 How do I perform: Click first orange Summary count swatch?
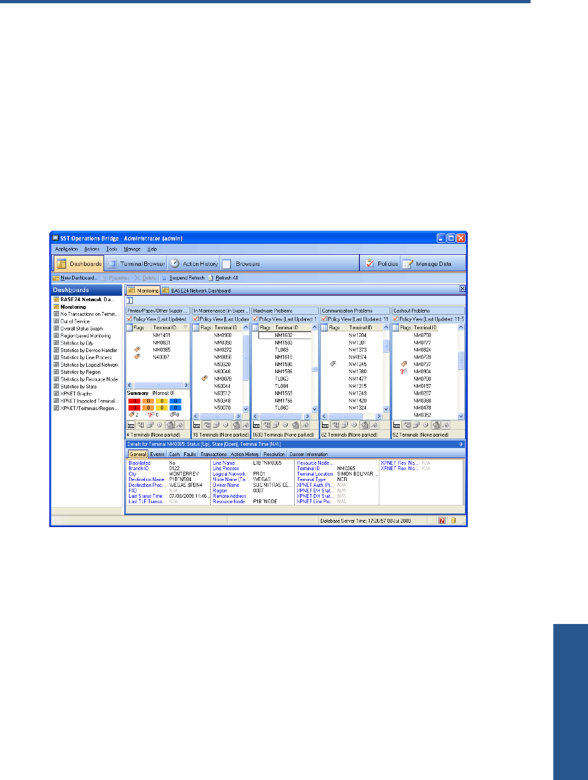[148, 401]
